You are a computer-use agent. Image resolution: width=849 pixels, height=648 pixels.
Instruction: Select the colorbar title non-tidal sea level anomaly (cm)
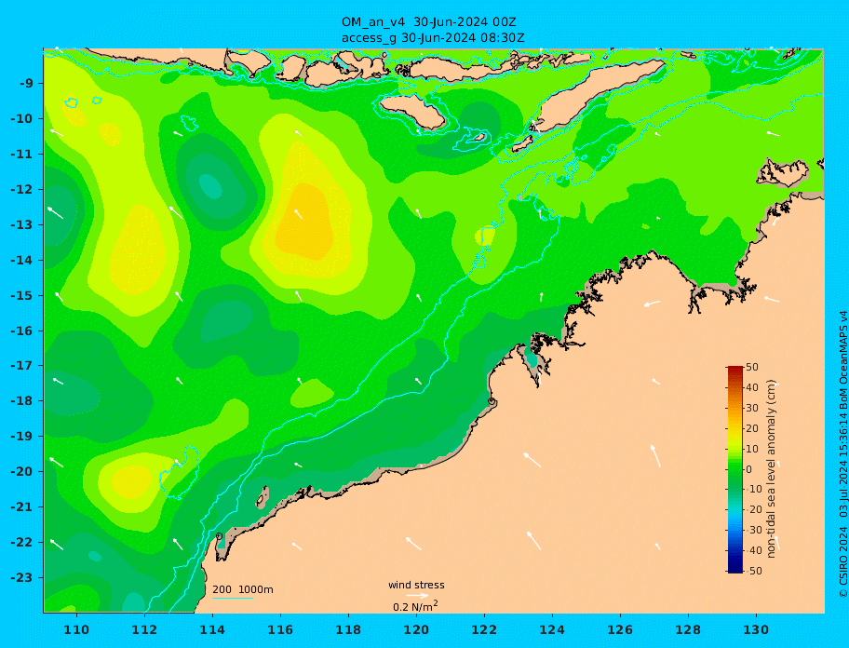pos(772,469)
